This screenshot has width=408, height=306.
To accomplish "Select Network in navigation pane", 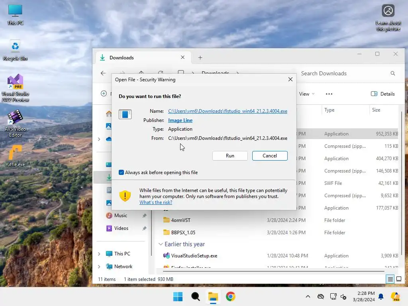I will coord(123,267).
